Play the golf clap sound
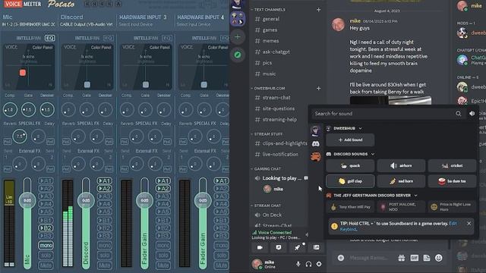The width and height of the screenshot is (486, 273). click(x=350, y=181)
